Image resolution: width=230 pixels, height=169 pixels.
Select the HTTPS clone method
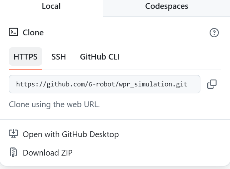25,56
